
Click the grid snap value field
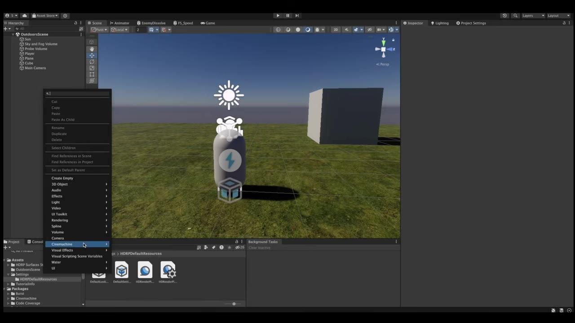coord(141,30)
